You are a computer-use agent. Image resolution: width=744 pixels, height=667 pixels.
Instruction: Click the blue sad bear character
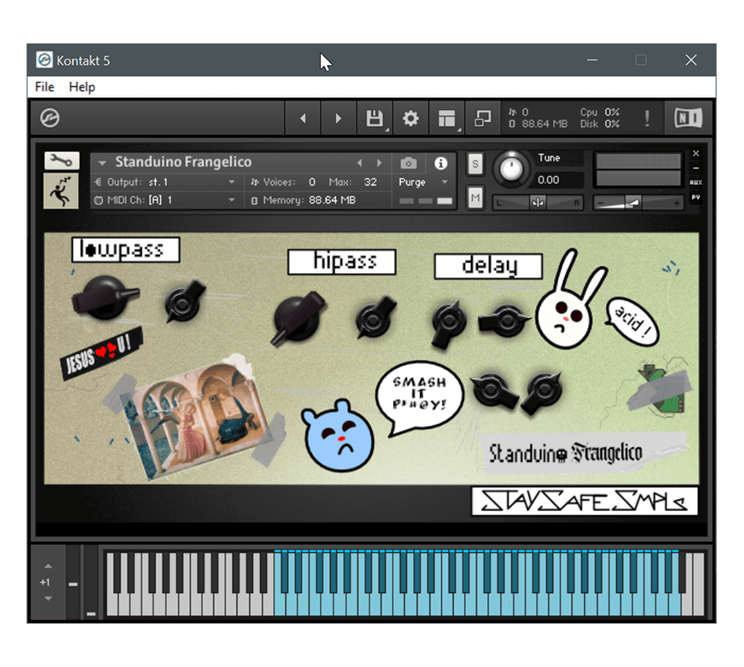click(x=337, y=436)
